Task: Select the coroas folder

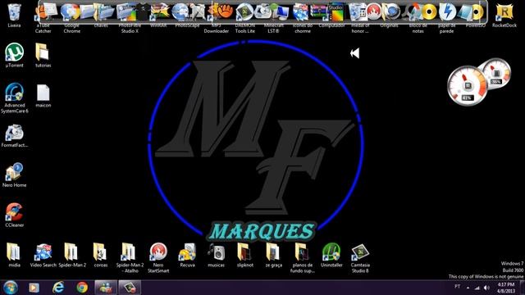Action: (100, 255)
